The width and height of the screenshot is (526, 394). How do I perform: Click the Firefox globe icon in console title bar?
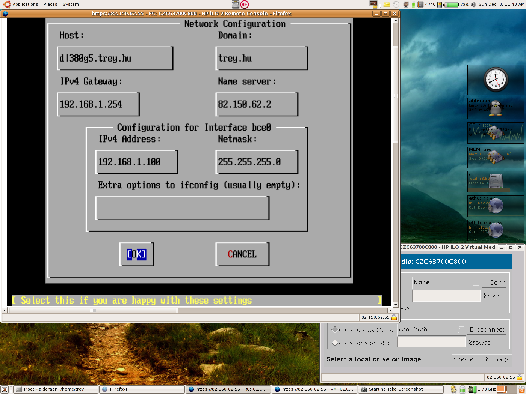click(x=5, y=14)
